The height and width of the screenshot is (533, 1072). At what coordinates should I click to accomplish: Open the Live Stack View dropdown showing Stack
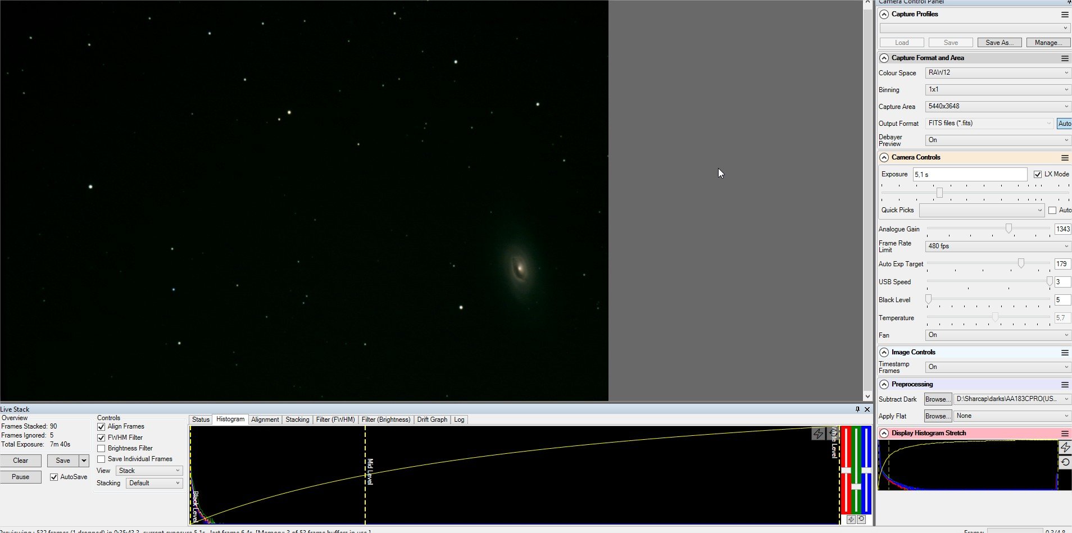(x=149, y=471)
